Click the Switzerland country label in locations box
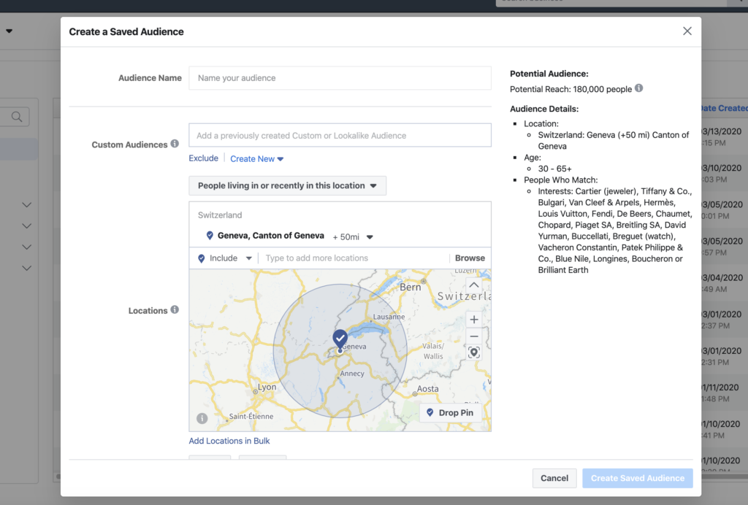 coord(220,215)
